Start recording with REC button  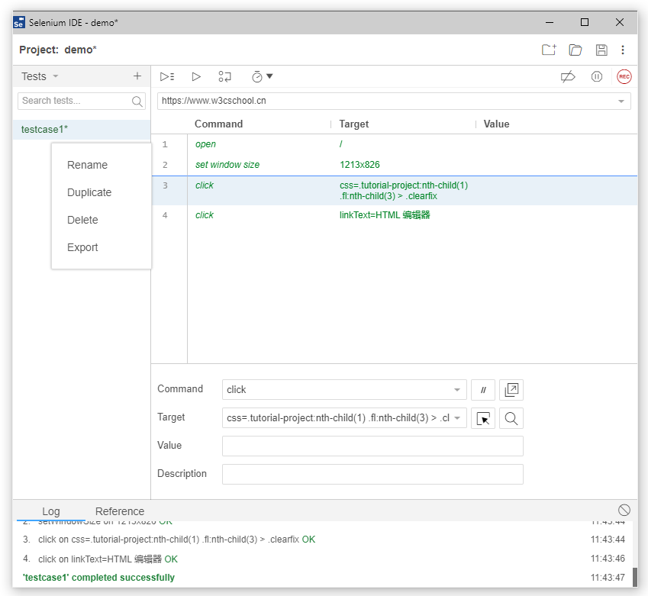pyautogui.click(x=624, y=76)
